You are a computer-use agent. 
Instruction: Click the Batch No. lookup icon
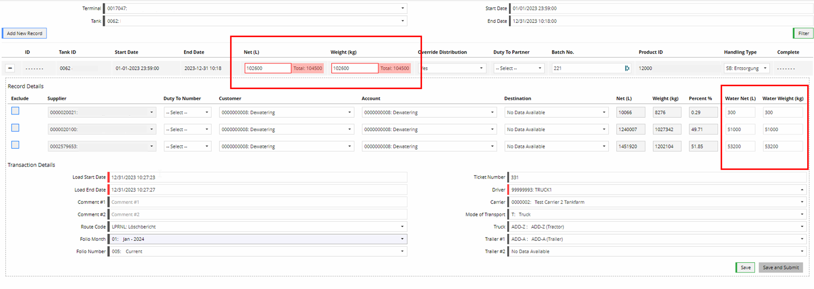[627, 68]
